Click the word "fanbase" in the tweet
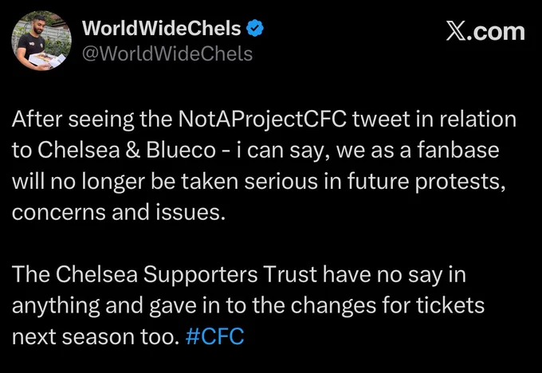The height and width of the screenshot is (373, 542). point(458,150)
